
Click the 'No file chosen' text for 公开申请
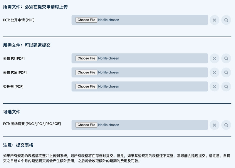pyautogui.click(x=109, y=20)
